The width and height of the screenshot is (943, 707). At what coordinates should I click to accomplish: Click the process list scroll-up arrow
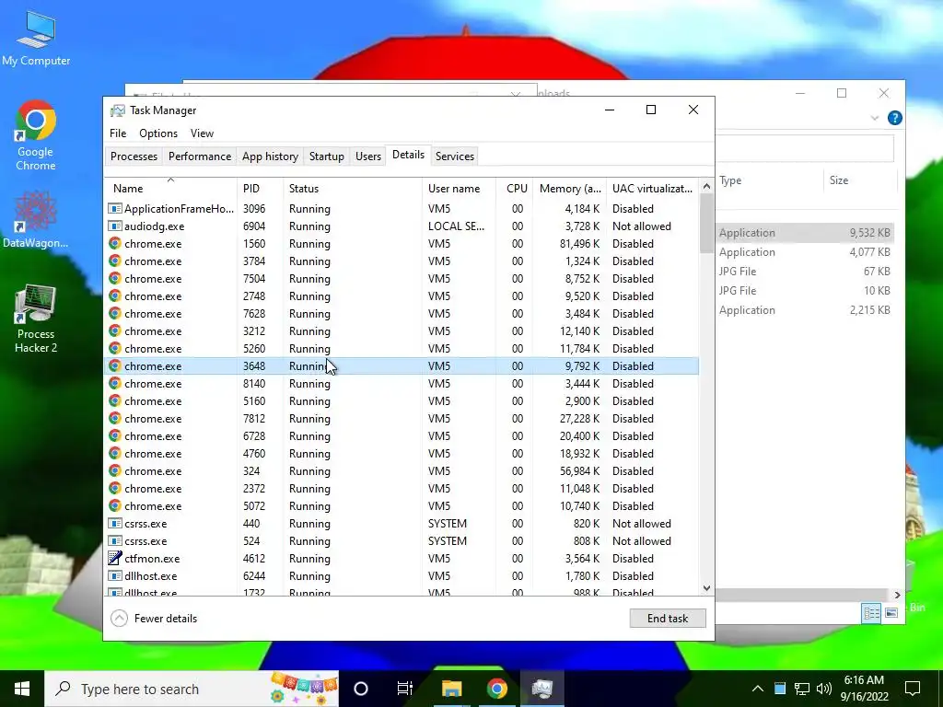[706, 186]
